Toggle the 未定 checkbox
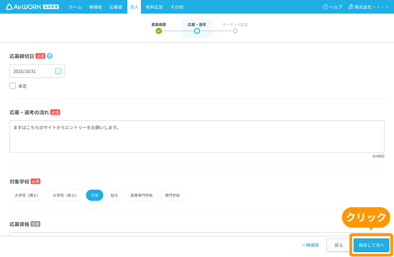 [x=13, y=86]
